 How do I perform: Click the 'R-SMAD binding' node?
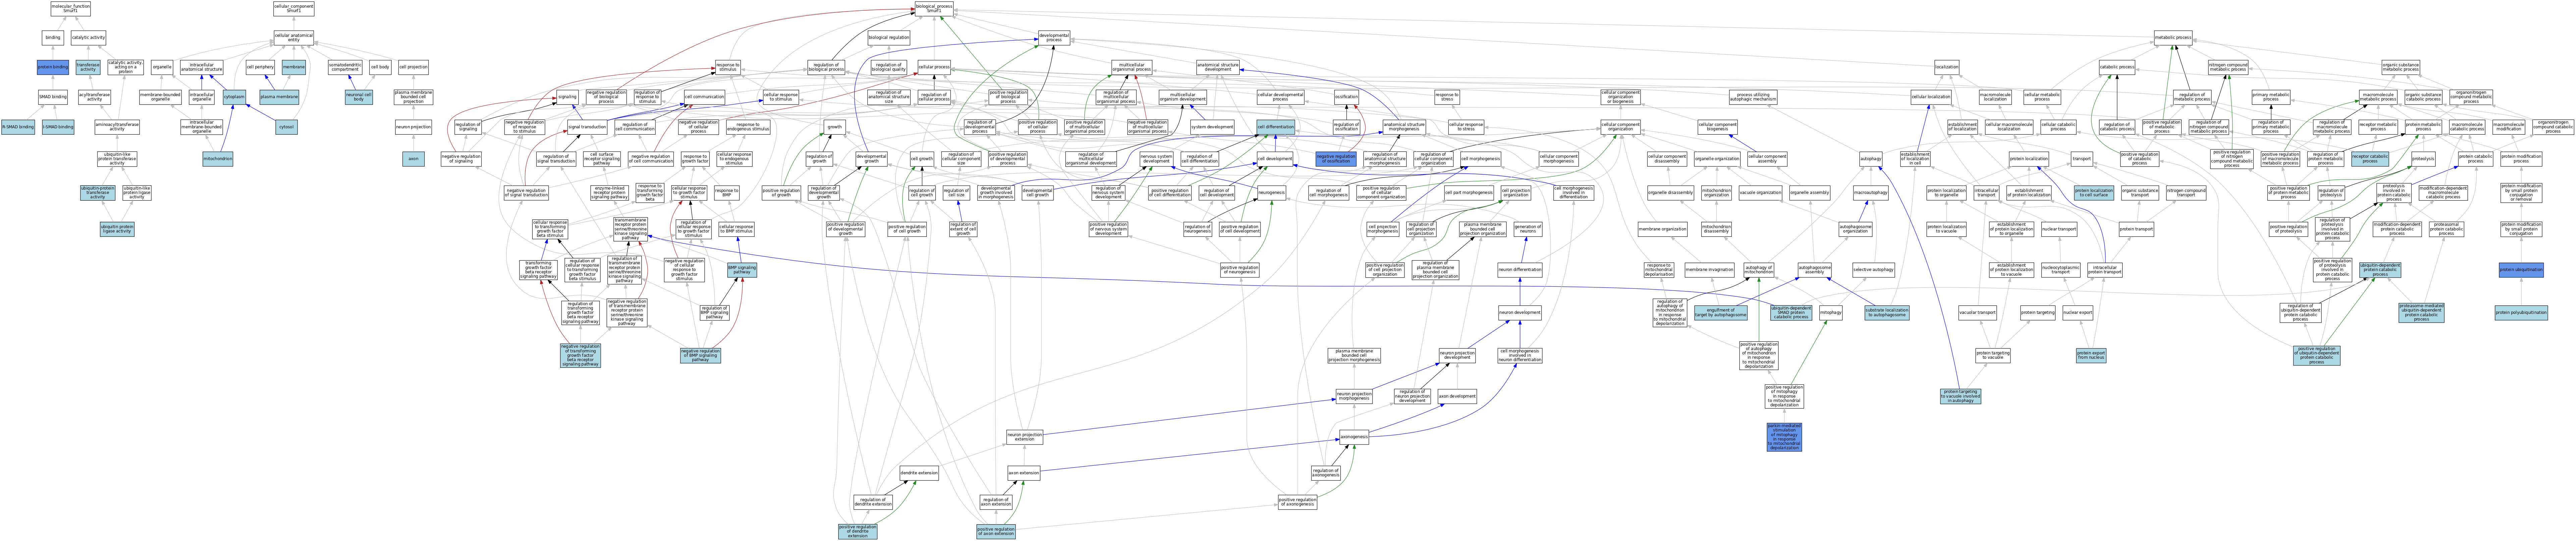click(x=18, y=127)
